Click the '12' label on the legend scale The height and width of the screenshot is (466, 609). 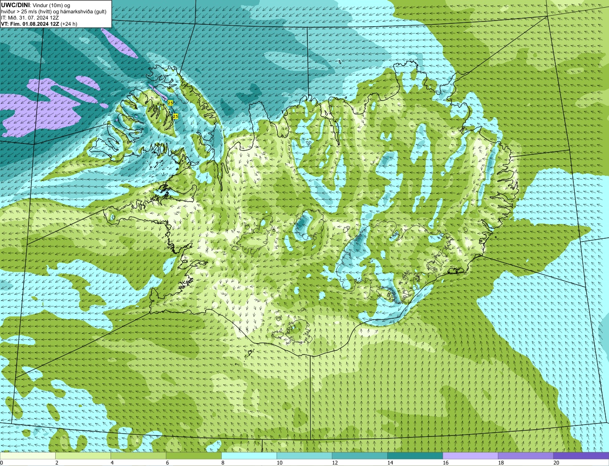[x=334, y=463]
